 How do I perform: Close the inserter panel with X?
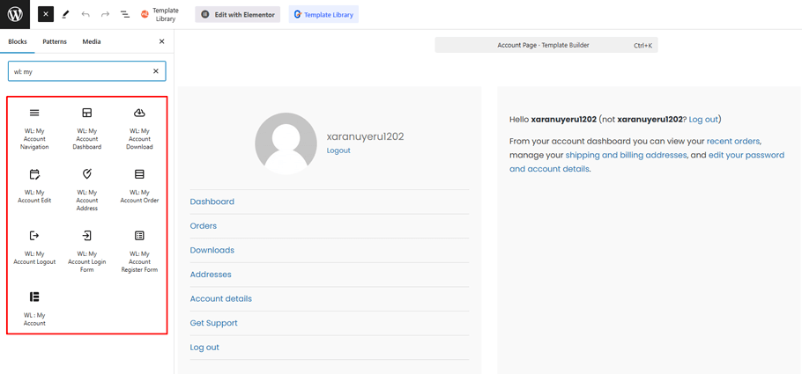point(161,42)
